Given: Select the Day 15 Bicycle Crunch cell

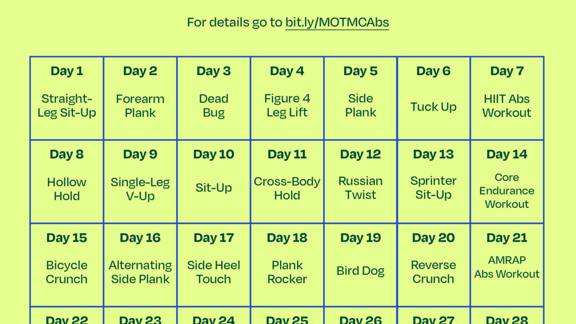Looking at the screenshot, I should (67, 265).
